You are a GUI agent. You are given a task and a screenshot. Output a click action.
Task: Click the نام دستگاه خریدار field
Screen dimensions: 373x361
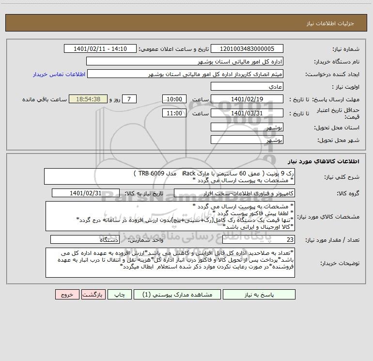click(x=185, y=61)
